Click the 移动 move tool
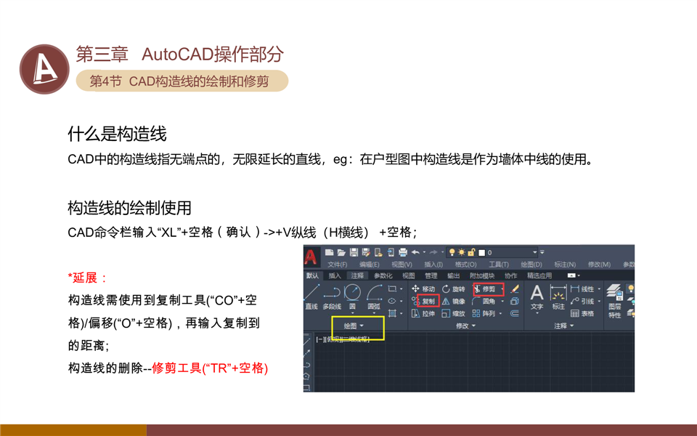The width and height of the screenshot is (697, 436). tap(423, 288)
